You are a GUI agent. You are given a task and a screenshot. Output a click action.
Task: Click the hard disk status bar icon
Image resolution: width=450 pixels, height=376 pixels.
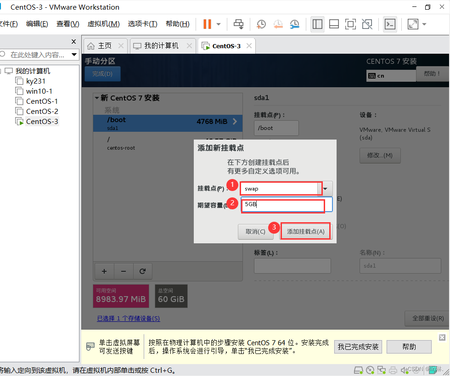[x=359, y=370]
